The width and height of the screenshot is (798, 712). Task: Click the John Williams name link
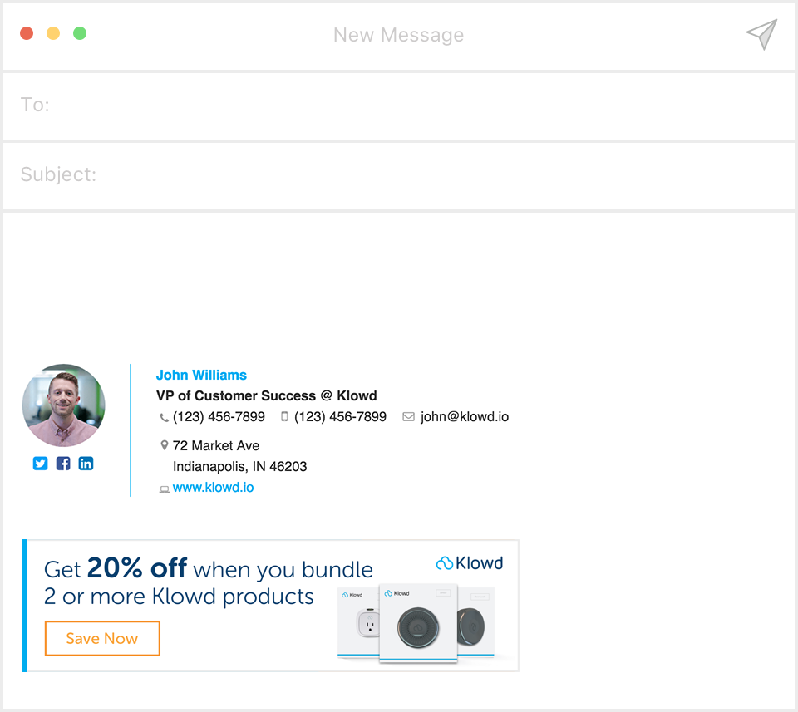coord(201,375)
